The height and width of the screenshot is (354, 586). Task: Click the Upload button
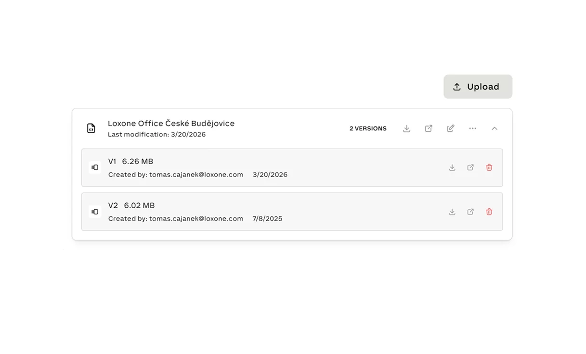pos(478,87)
